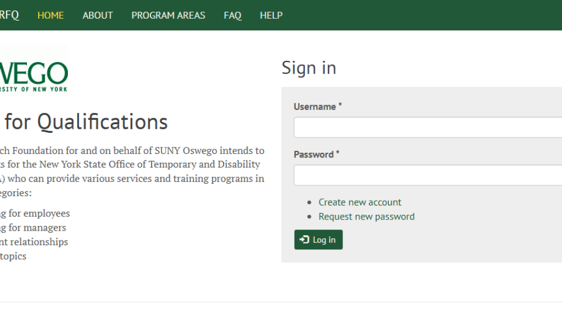Open the PROGRAM AREAS nav item

(168, 15)
